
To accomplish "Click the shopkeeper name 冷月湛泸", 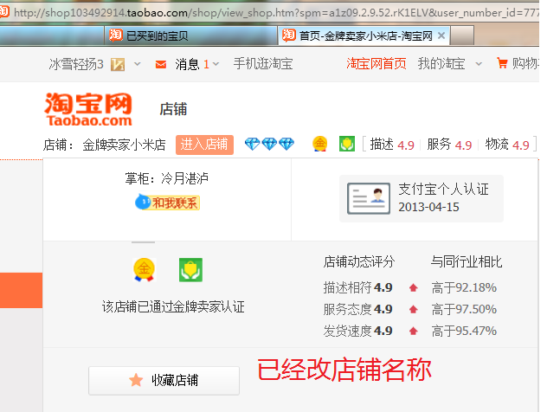I will tap(184, 178).
